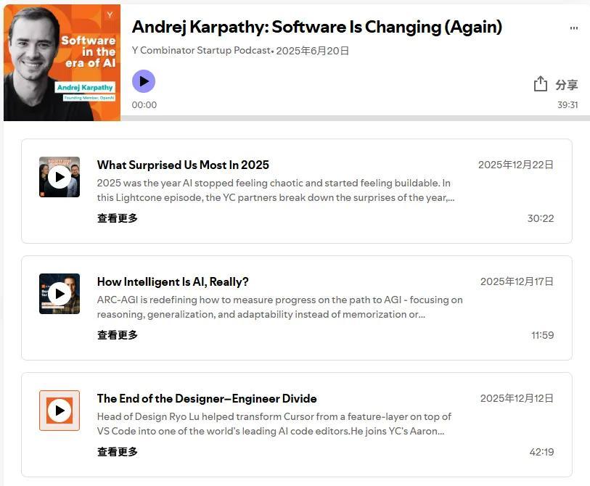Click the episode title 'Software Is Changing (Again)'
Image resolution: width=590 pixels, height=486 pixels.
(316, 27)
